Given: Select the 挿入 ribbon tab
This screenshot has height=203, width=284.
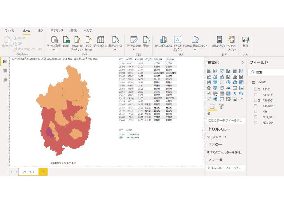Looking at the screenshot, I should (x=41, y=31).
